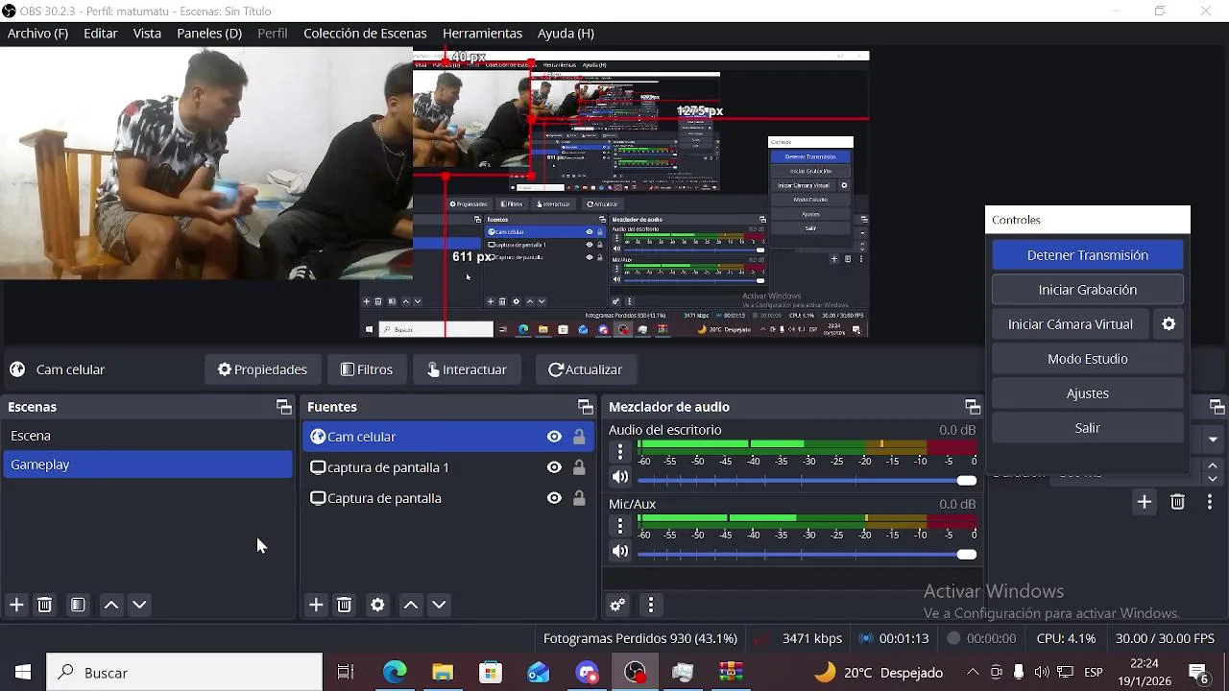Delete transition with trash icon
Screen dimensions: 1229x691
pos(1177,502)
